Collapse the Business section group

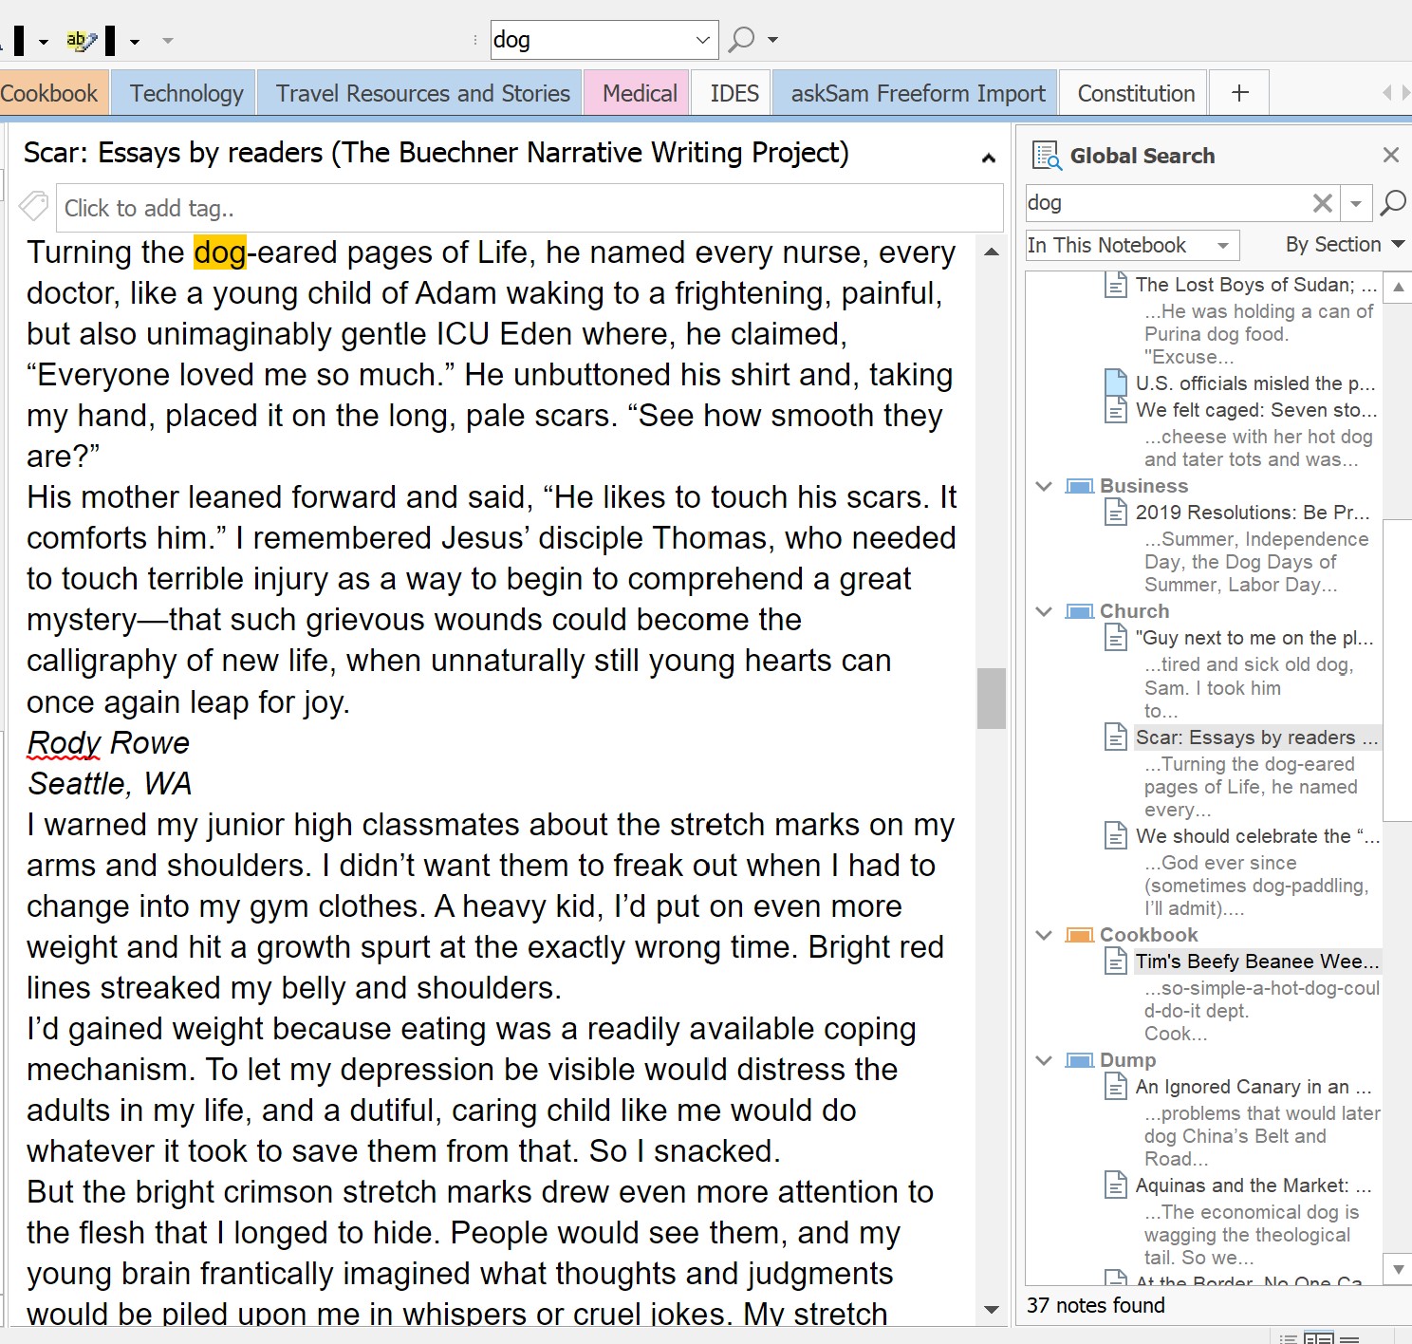pyautogui.click(x=1045, y=486)
